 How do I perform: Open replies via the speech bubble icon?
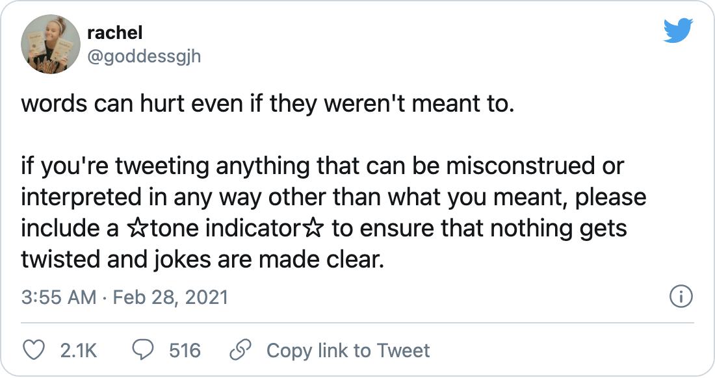143,350
